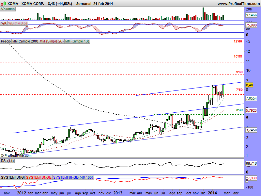Click the bold price axis tick 10
The height and width of the screenshot is (196, 261).
pos(248,71)
